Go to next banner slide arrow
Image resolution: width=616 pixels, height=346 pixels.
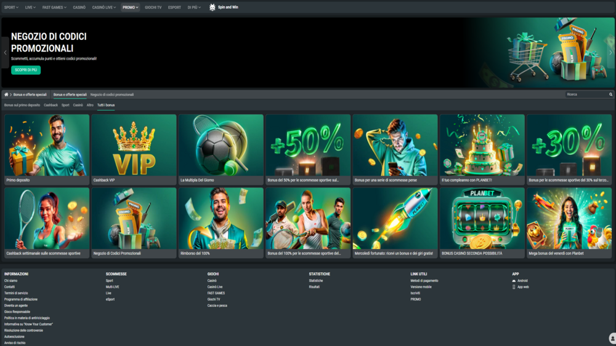[x=610, y=52]
